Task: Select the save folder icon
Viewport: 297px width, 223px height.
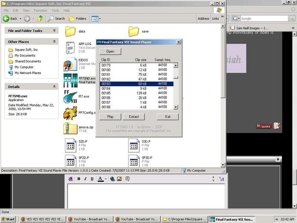Action: click(x=134, y=32)
